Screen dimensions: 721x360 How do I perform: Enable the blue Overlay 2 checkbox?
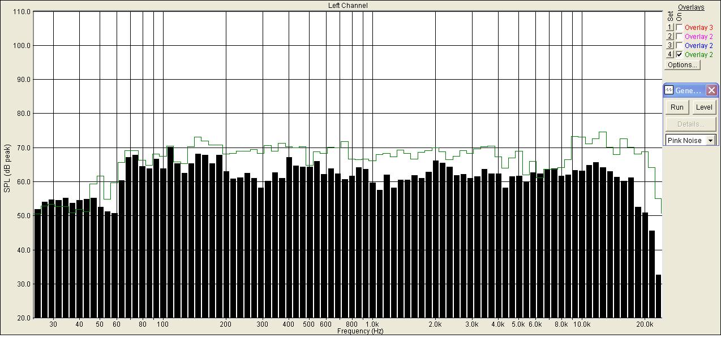pos(679,45)
